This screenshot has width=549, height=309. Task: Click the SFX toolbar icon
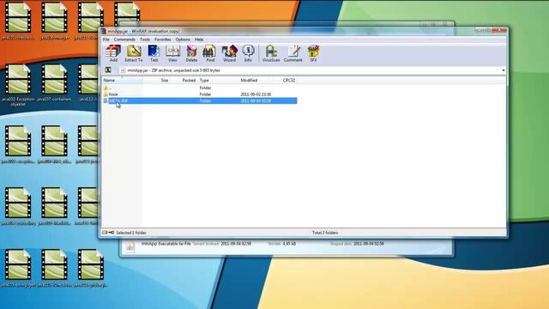(x=313, y=53)
